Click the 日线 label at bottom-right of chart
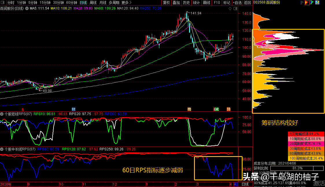Viewport: 325px width, 187px height. coord(245,184)
